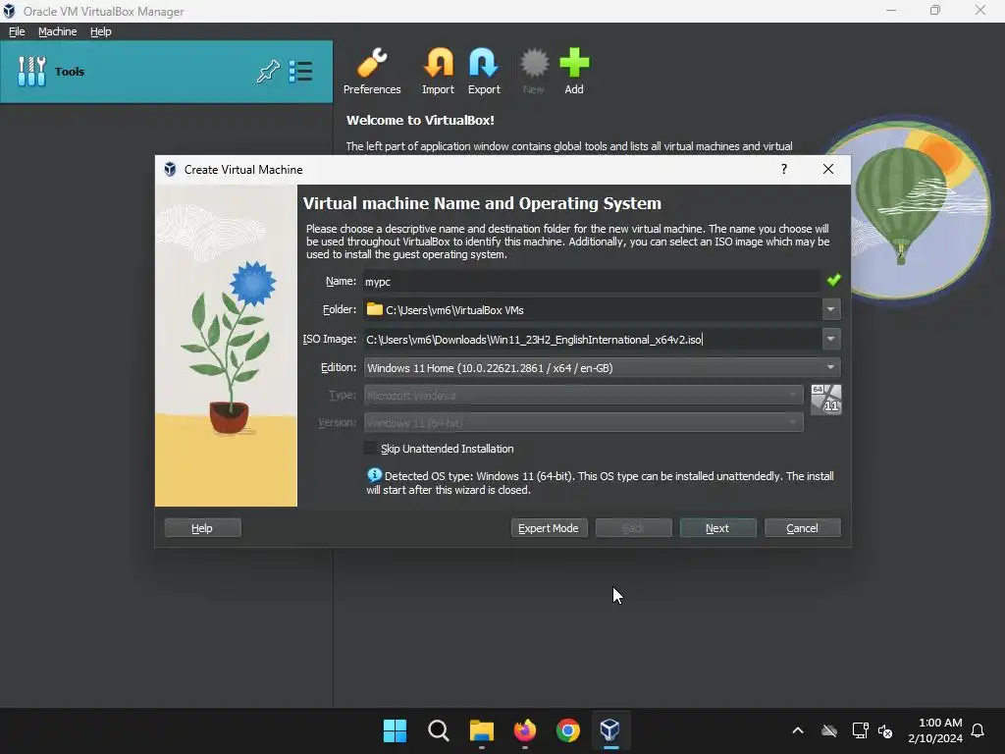The height and width of the screenshot is (754, 1005).
Task: Click the disabled Back button
Action: [633, 527]
